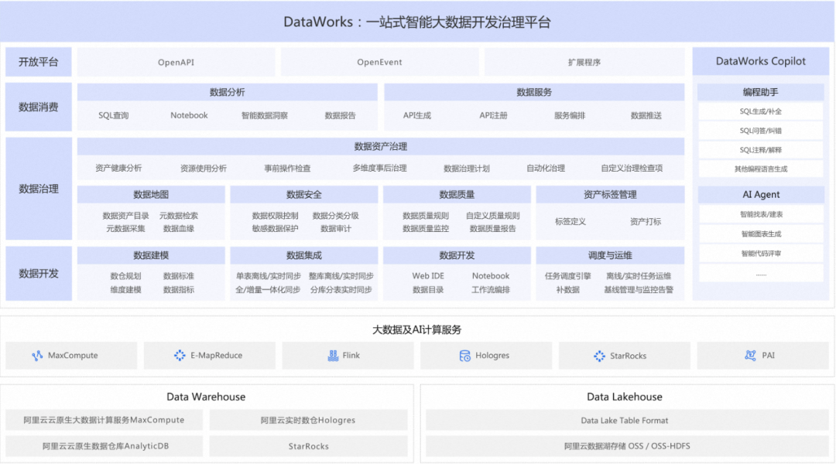836x464 pixels.
Task: Click 其他编程语言生成 item
Action: point(760,169)
